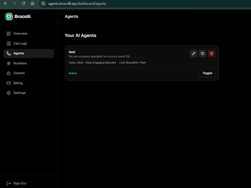
Task: Open the Settings menu item
Action: click(29, 93)
